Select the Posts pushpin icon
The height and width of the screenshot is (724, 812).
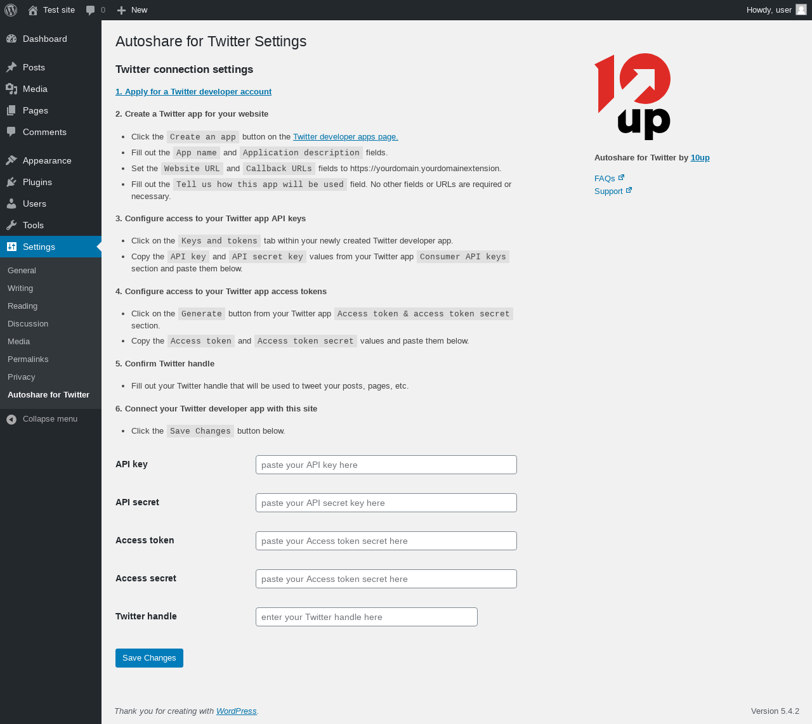tap(11, 67)
